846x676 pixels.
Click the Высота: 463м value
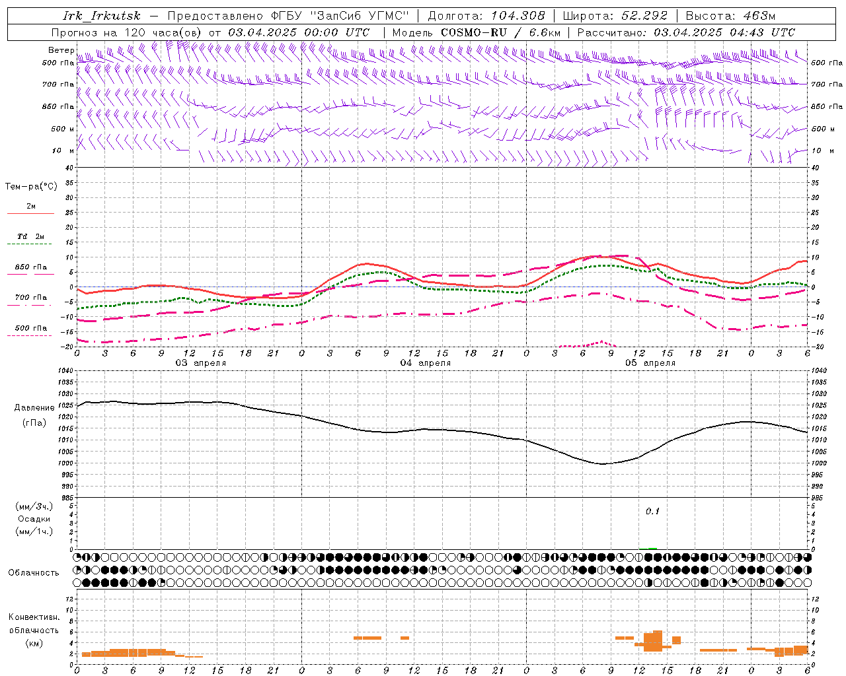[x=730, y=16]
